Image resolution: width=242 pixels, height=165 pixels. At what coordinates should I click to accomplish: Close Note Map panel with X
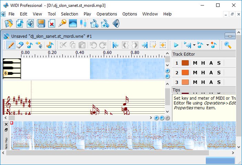[6, 124]
